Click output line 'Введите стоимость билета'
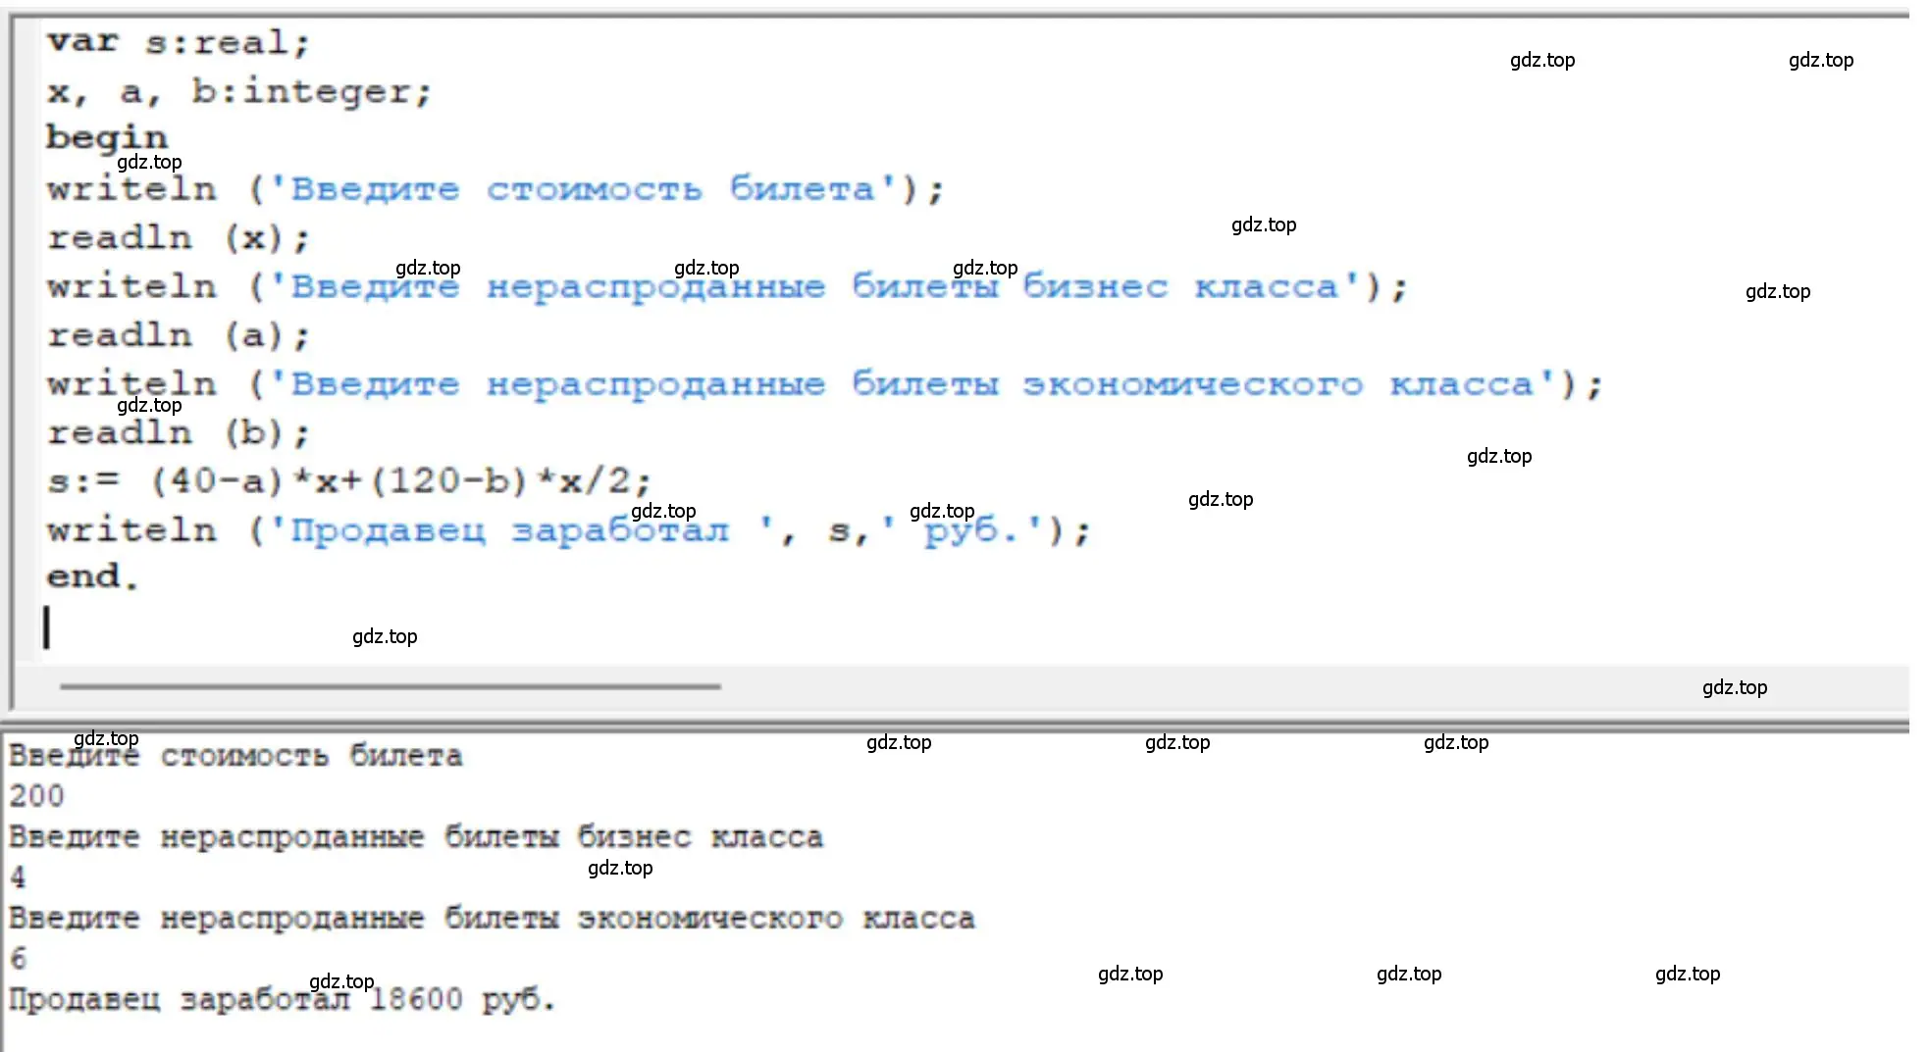1929x1052 pixels. pos(235,756)
